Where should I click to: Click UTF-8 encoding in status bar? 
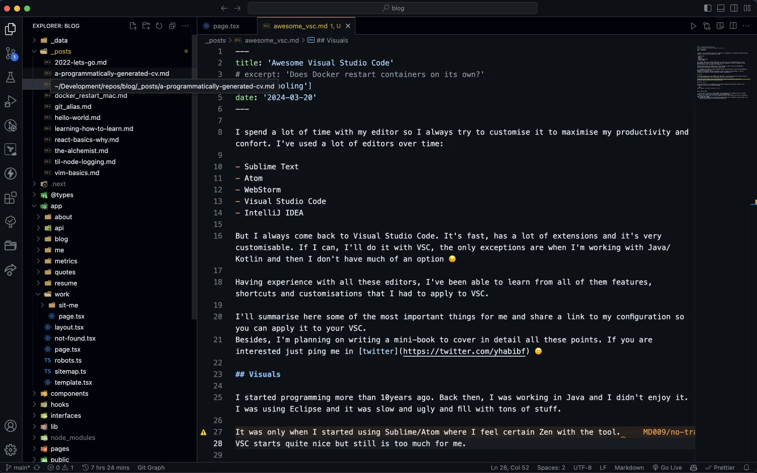[x=582, y=467]
